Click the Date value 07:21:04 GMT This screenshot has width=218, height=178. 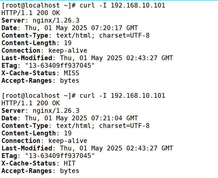coord(114,118)
